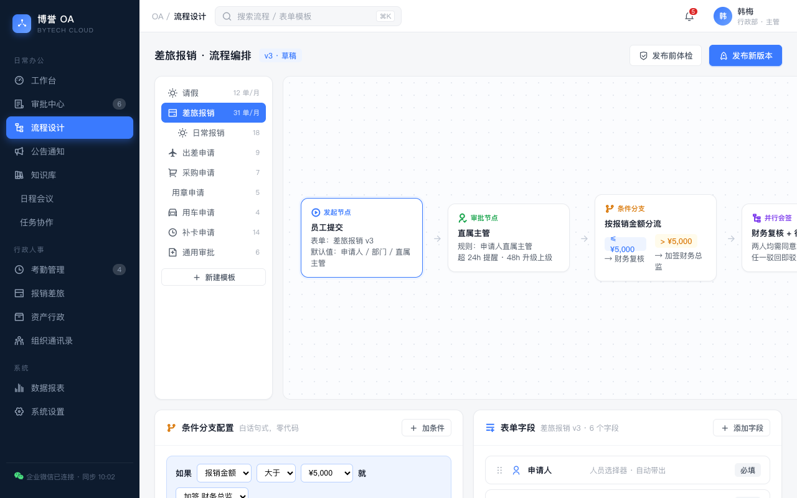Click the 发布新版本 button
The width and height of the screenshot is (797, 498).
tap(745, 55)
